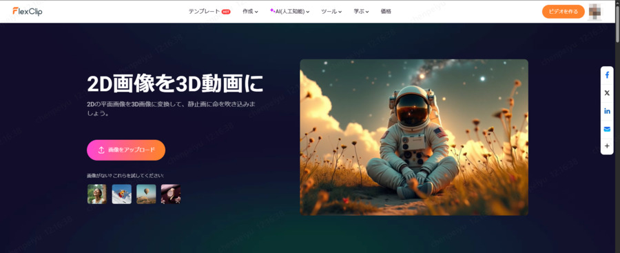Open テンプレート menu item
Viewport: 620px width, 253px height.
[x=204, y=12]
